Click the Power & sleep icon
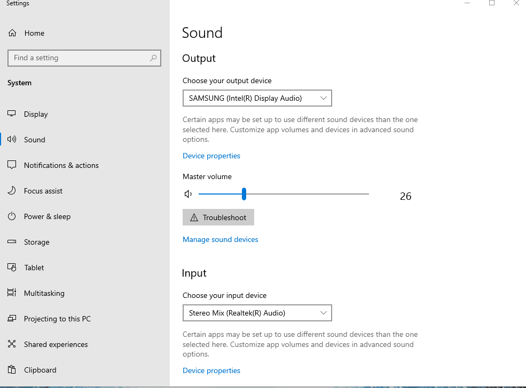This screenshot has width=526, height=388. pos(12,216)
